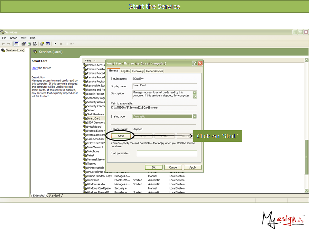Switch to the Log On tab
309x232 pixels.
click(x=125, y=71)
